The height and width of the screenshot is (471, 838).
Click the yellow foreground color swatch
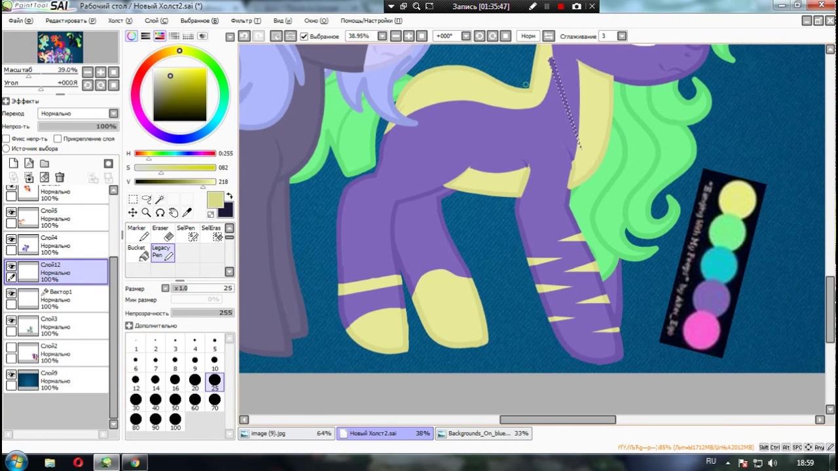(x=215, y=200)
